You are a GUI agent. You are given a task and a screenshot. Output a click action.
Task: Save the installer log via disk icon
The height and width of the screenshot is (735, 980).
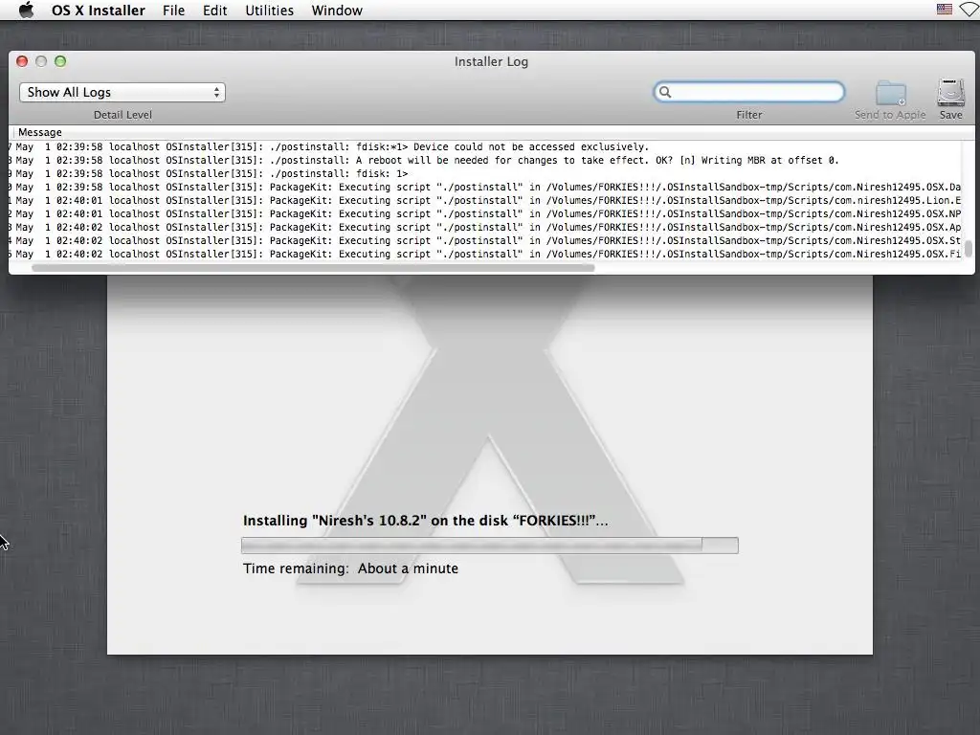pyautogui.click(x=950, y=93)
